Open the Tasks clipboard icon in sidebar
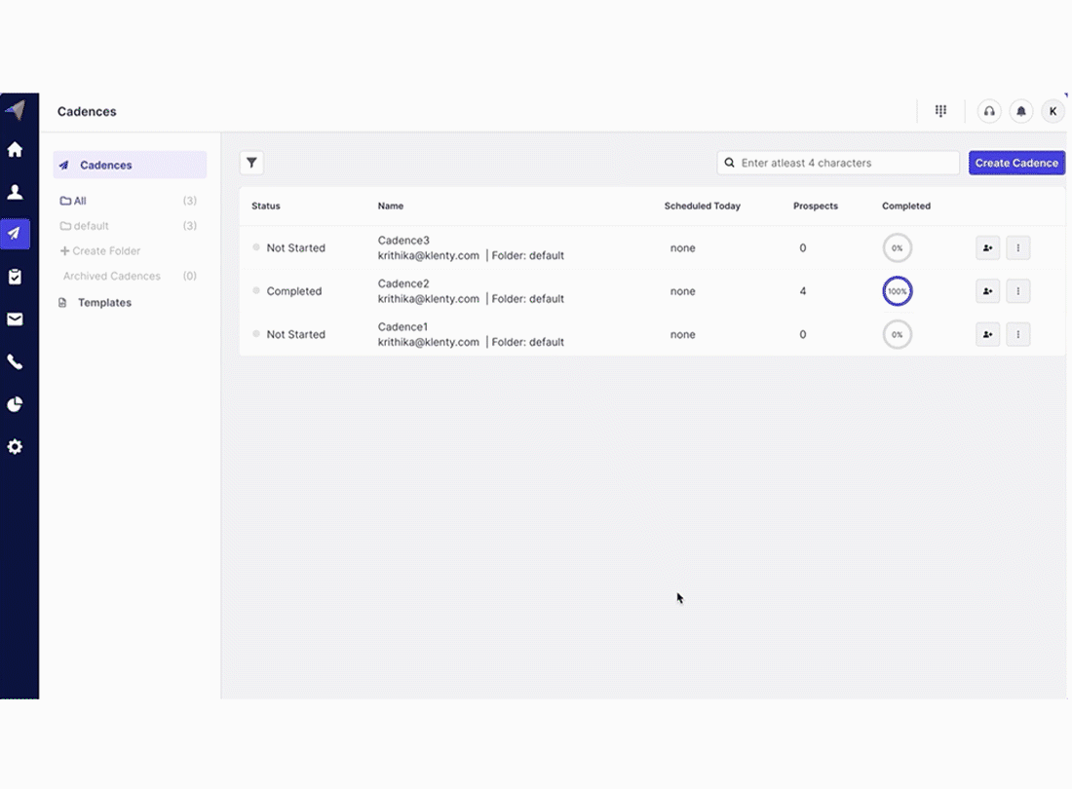Image resolution: width=1072 pixels, height=789 pixels. tap(15, 277)
